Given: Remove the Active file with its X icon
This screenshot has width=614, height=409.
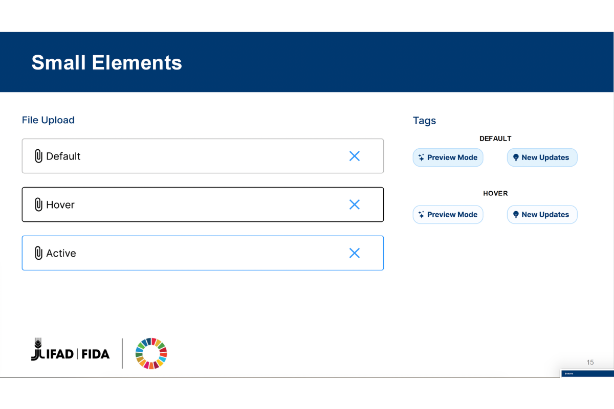Looking at the screenshot, I should pyautogui.click(x=355, y=253).
